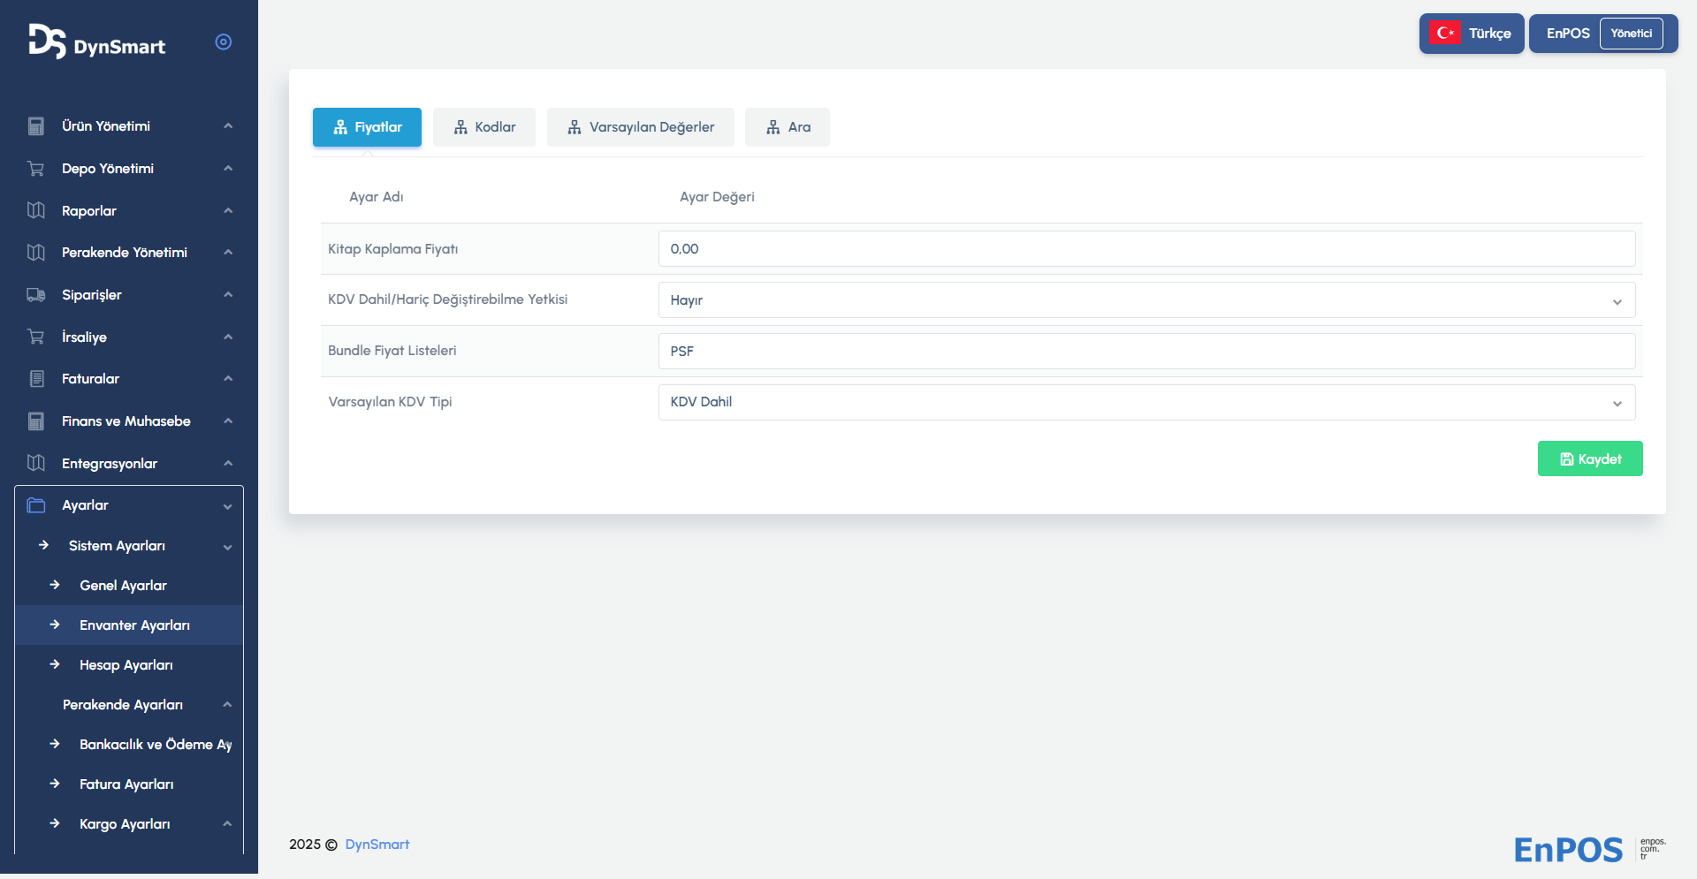The height and width of the screenshot is (879, 1697).
Task: Click the Siparişler truck icon
Action: click(36, 295)
